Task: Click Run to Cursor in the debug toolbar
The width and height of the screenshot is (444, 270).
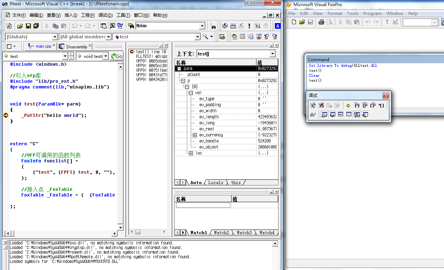Action: [381, 105]
